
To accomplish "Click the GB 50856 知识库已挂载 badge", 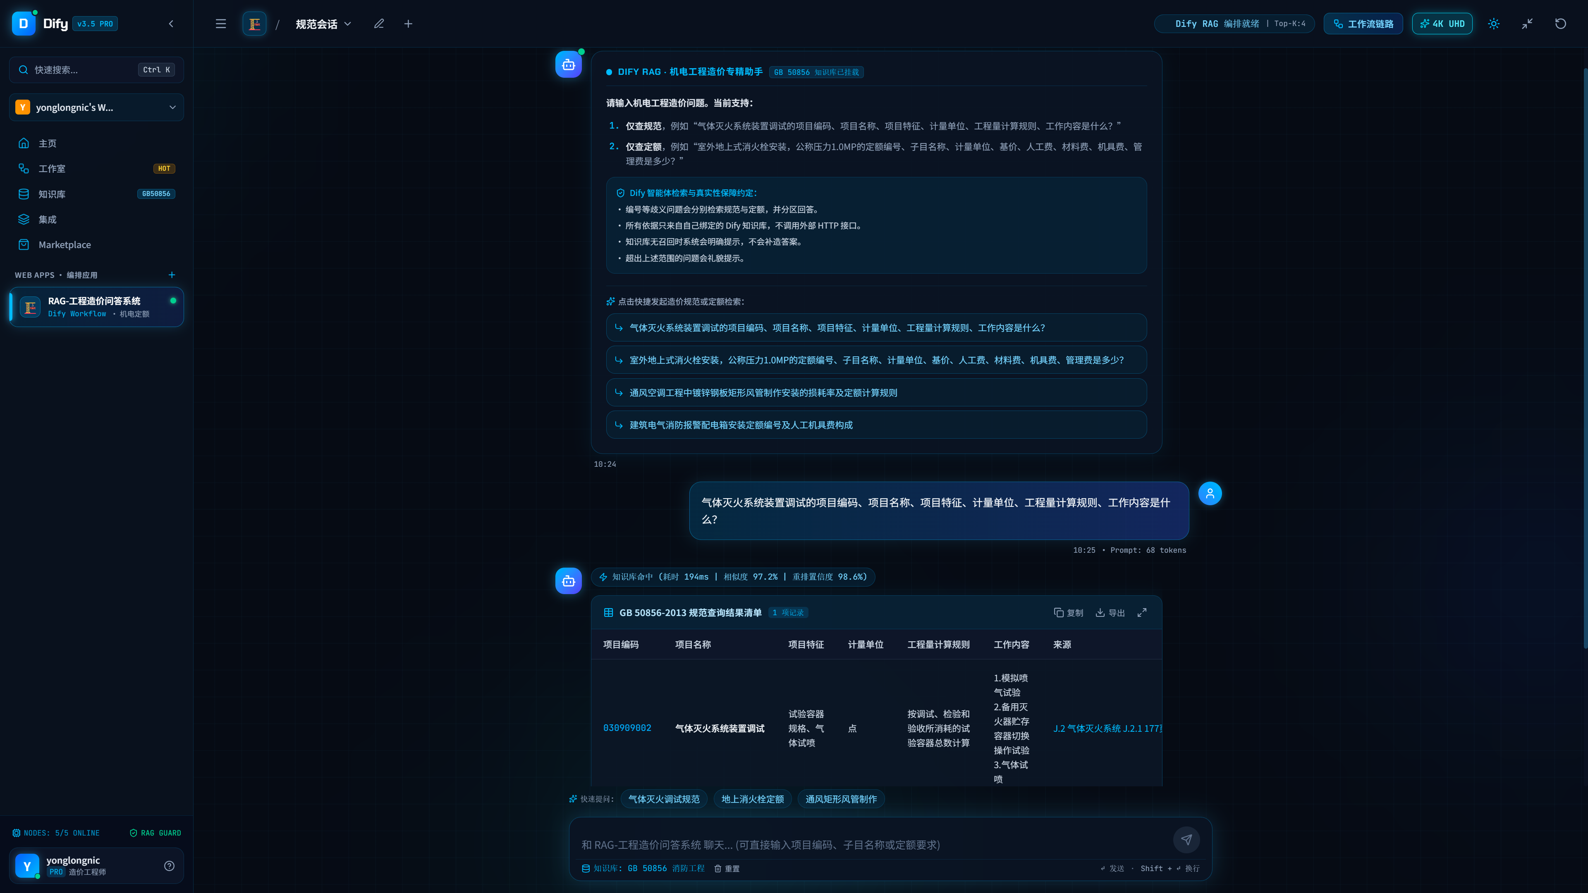I will click(x=816, y=72).
